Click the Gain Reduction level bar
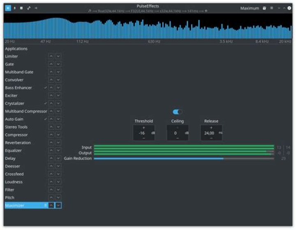The height and width of the screenshot is (230, 296). pyautogui.click(x=184, y=158)
